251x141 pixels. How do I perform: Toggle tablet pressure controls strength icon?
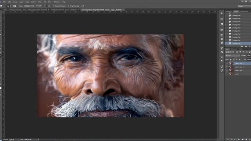coord(83,6)
